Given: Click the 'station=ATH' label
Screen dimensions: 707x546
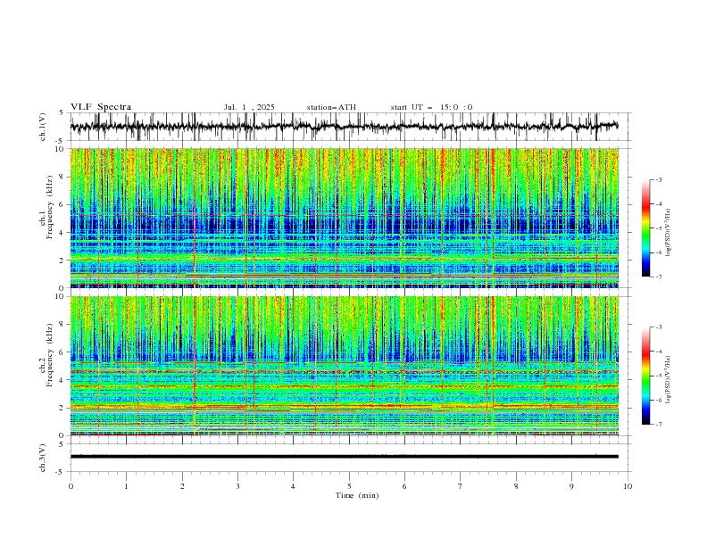Looking at the screenshot, I should click(x=331, y=107).
